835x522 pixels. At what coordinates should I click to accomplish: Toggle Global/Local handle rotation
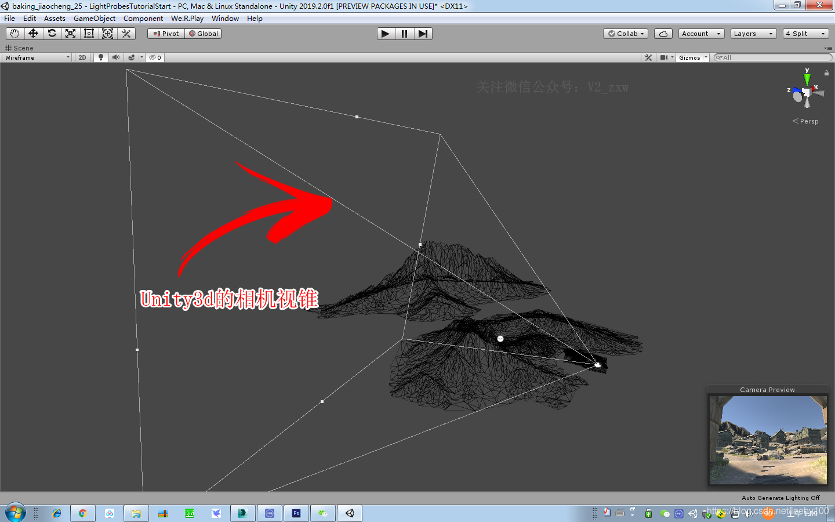tap(203, 34)
